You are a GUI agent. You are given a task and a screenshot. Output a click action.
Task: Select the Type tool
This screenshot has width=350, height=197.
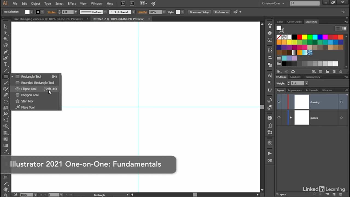pos(5,64)
